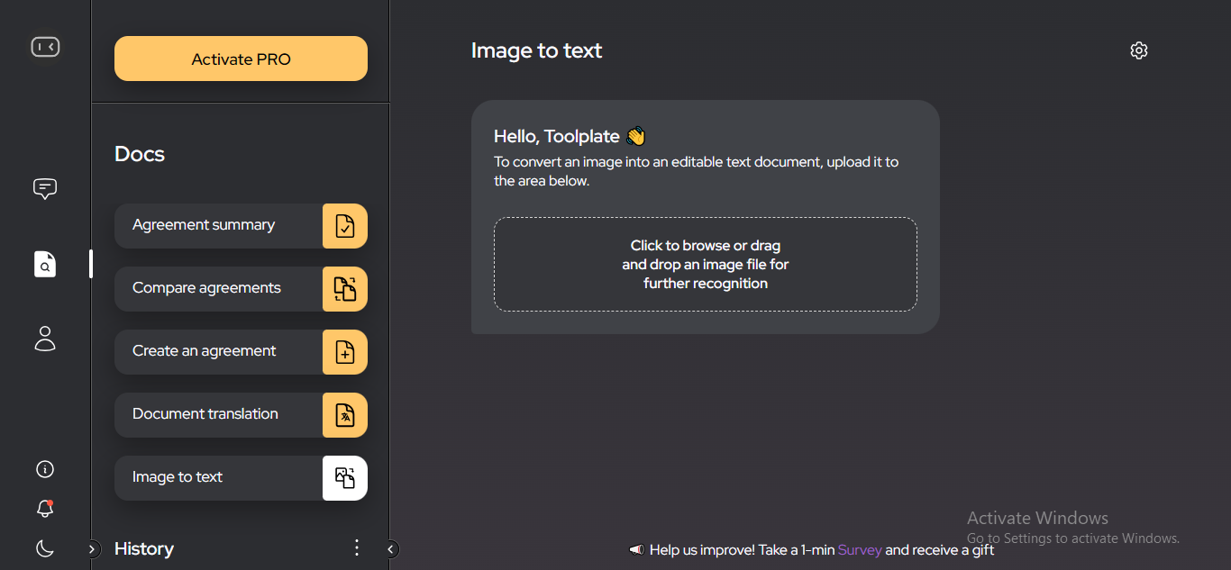Open notifications bell icon

(45, 509)
